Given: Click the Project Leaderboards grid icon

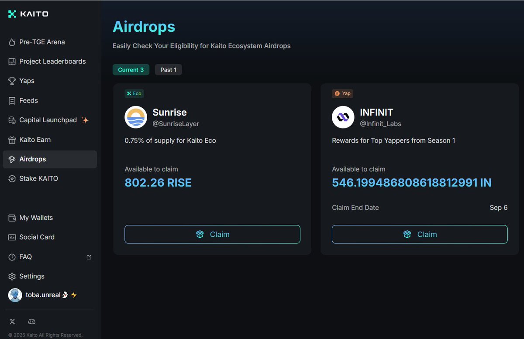Looking at the screenshot, I should click(12, 62).
